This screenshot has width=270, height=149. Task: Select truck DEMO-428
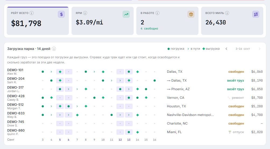(x=16, y=96)
